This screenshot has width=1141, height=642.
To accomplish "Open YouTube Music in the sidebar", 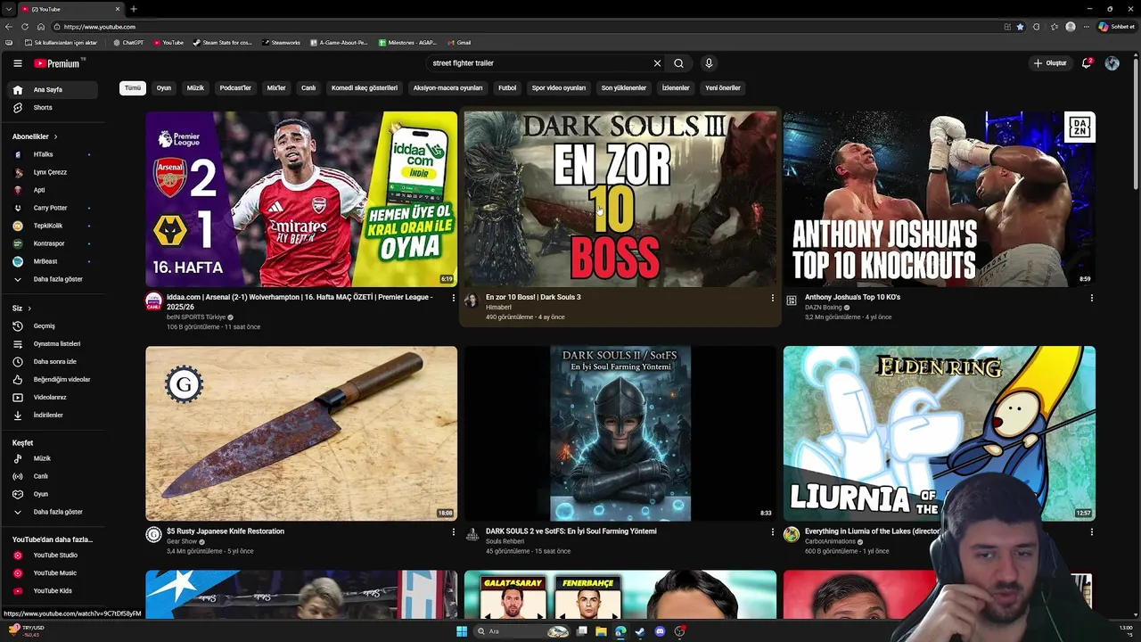I will tap(53, 573).
